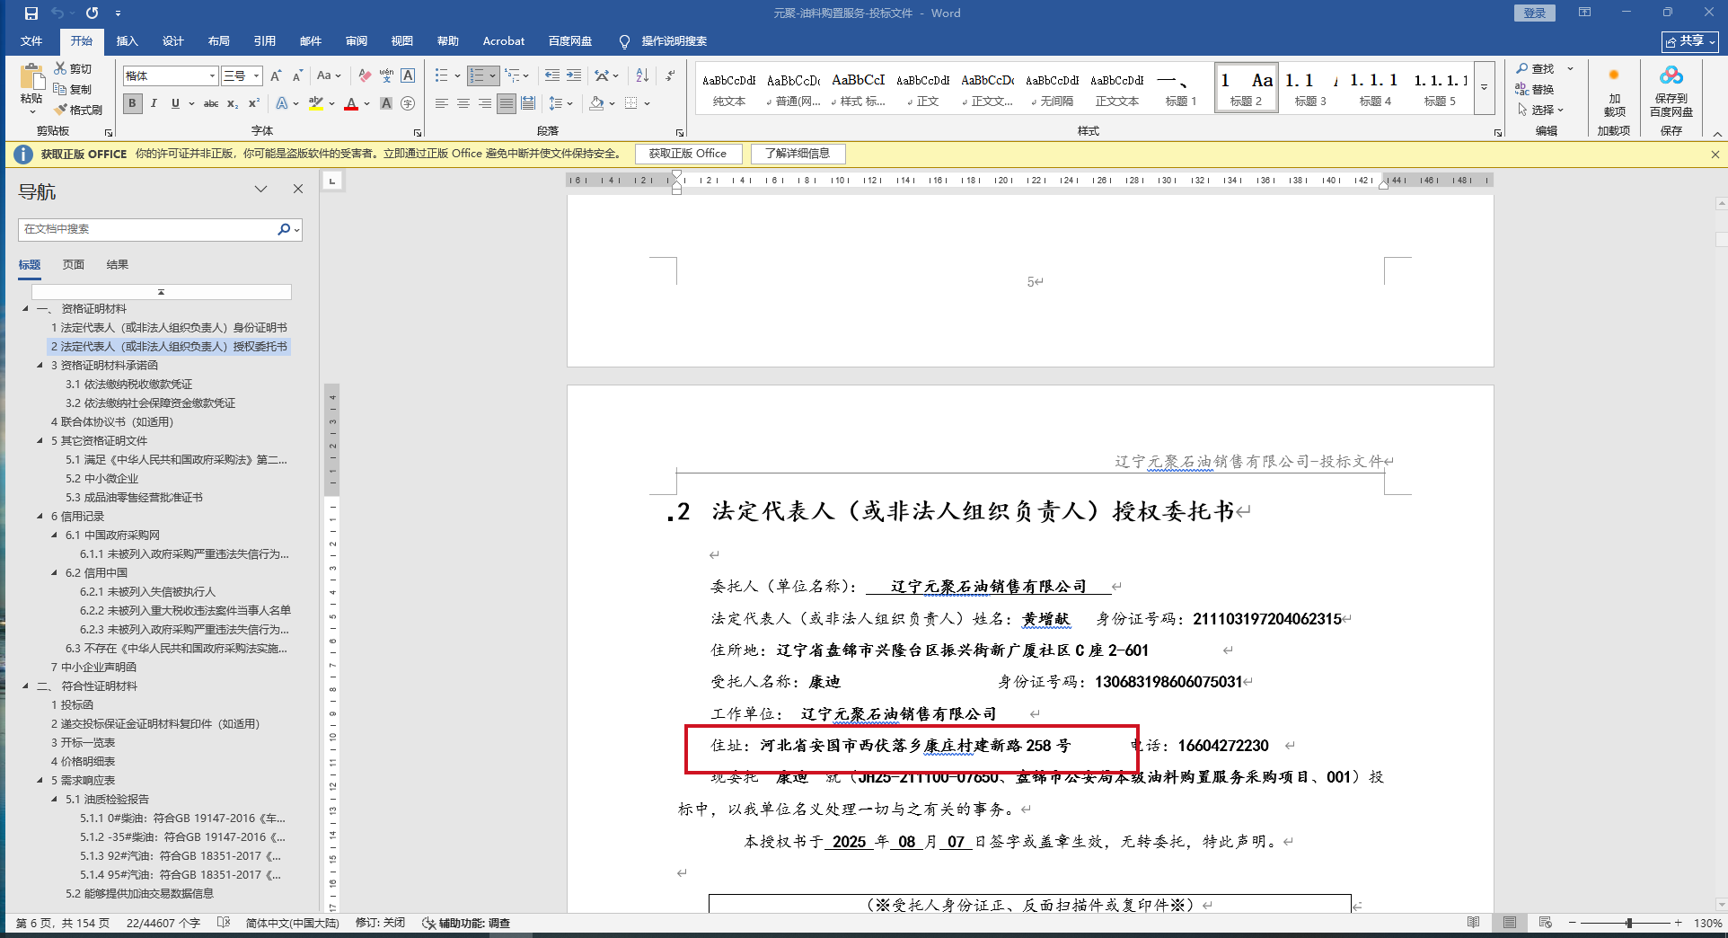Shrink font size with the smaller A icon
Screen dimensions: 1728x938
pos(297,75)
